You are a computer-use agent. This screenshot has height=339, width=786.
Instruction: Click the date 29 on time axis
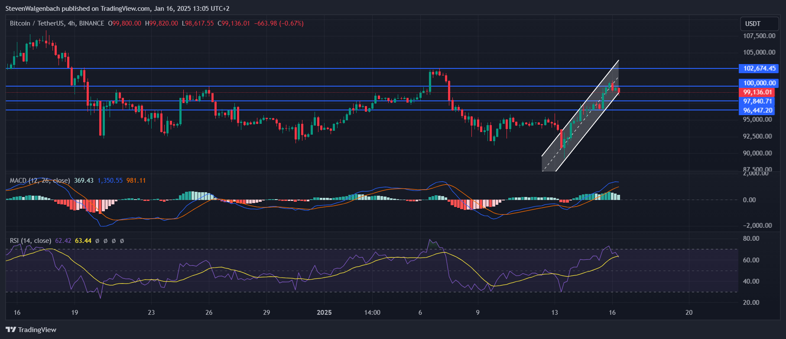coord(266,313)
